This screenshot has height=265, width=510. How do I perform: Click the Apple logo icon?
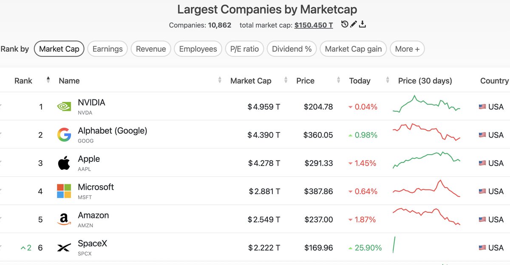pos(64,163)
